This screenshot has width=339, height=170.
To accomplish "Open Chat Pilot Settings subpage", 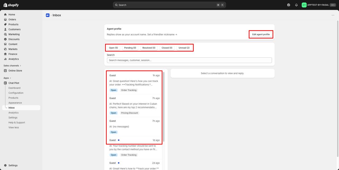I will click(x=13, y=118).
